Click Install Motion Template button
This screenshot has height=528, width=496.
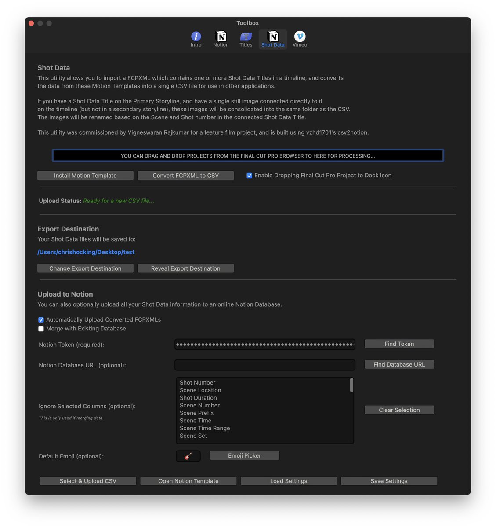85,176
